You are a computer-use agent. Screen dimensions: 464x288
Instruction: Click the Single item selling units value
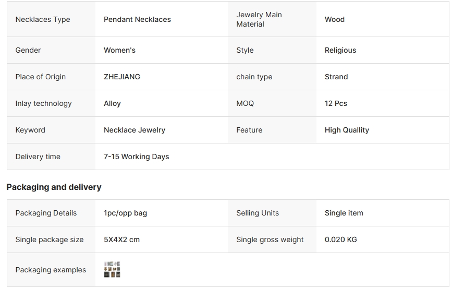click(x=344, y=213)
